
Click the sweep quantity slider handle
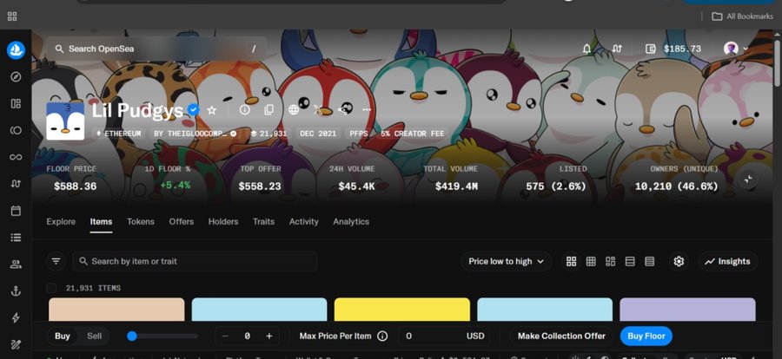(132, 336)
